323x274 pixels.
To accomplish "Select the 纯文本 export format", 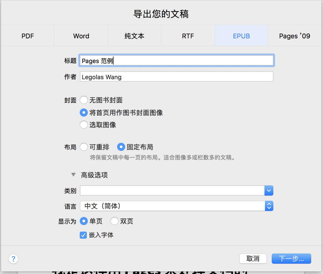I will [x=134, y=35].
